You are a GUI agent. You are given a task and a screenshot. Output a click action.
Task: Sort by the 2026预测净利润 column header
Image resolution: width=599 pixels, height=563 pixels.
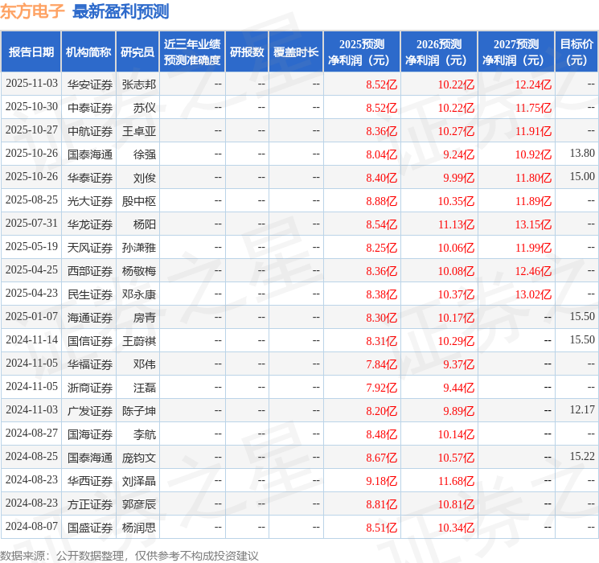click(439, 51)
